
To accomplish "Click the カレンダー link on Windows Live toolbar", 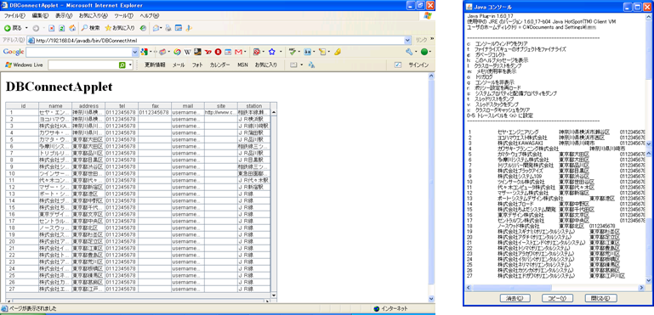I will point(219,65).
